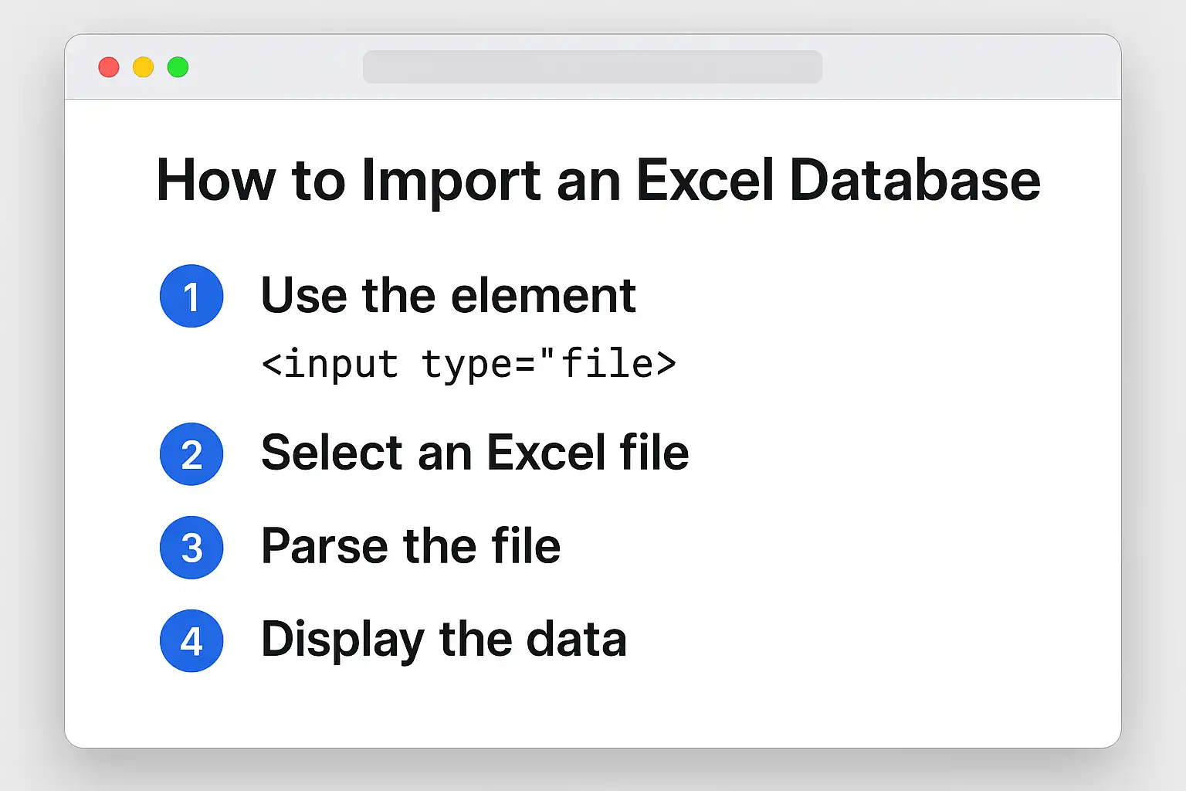Click the 'Parse the file' step text
Screen dimensions: 1186x791
[411, 546]
